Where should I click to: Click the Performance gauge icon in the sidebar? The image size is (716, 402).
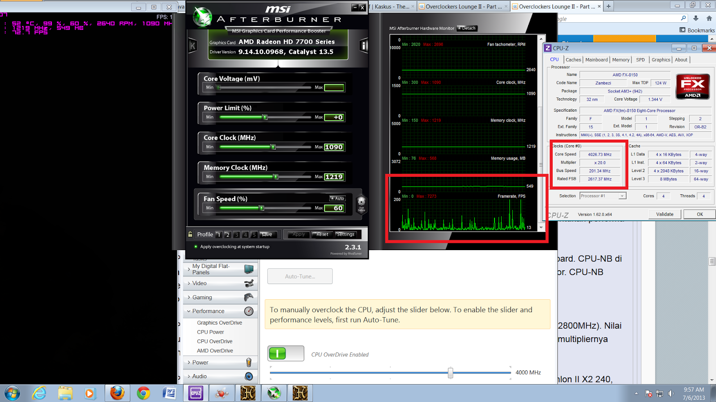coord(249,311)
